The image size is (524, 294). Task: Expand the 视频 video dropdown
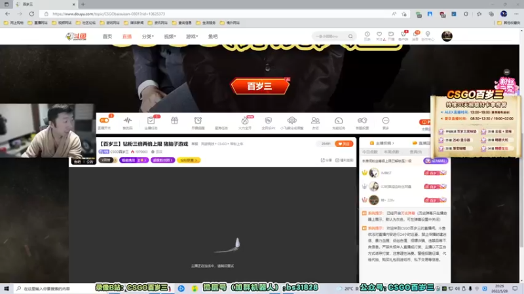tap(170, 37)
